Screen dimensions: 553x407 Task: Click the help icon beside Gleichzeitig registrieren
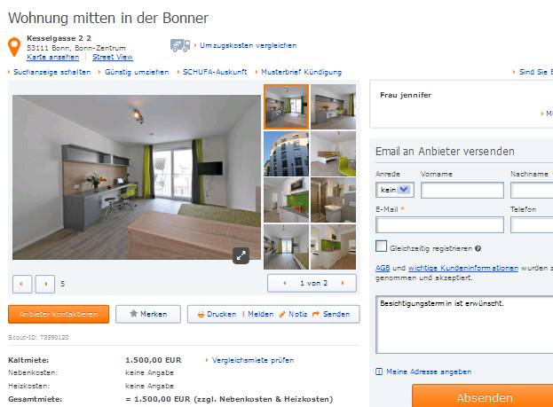478,248
